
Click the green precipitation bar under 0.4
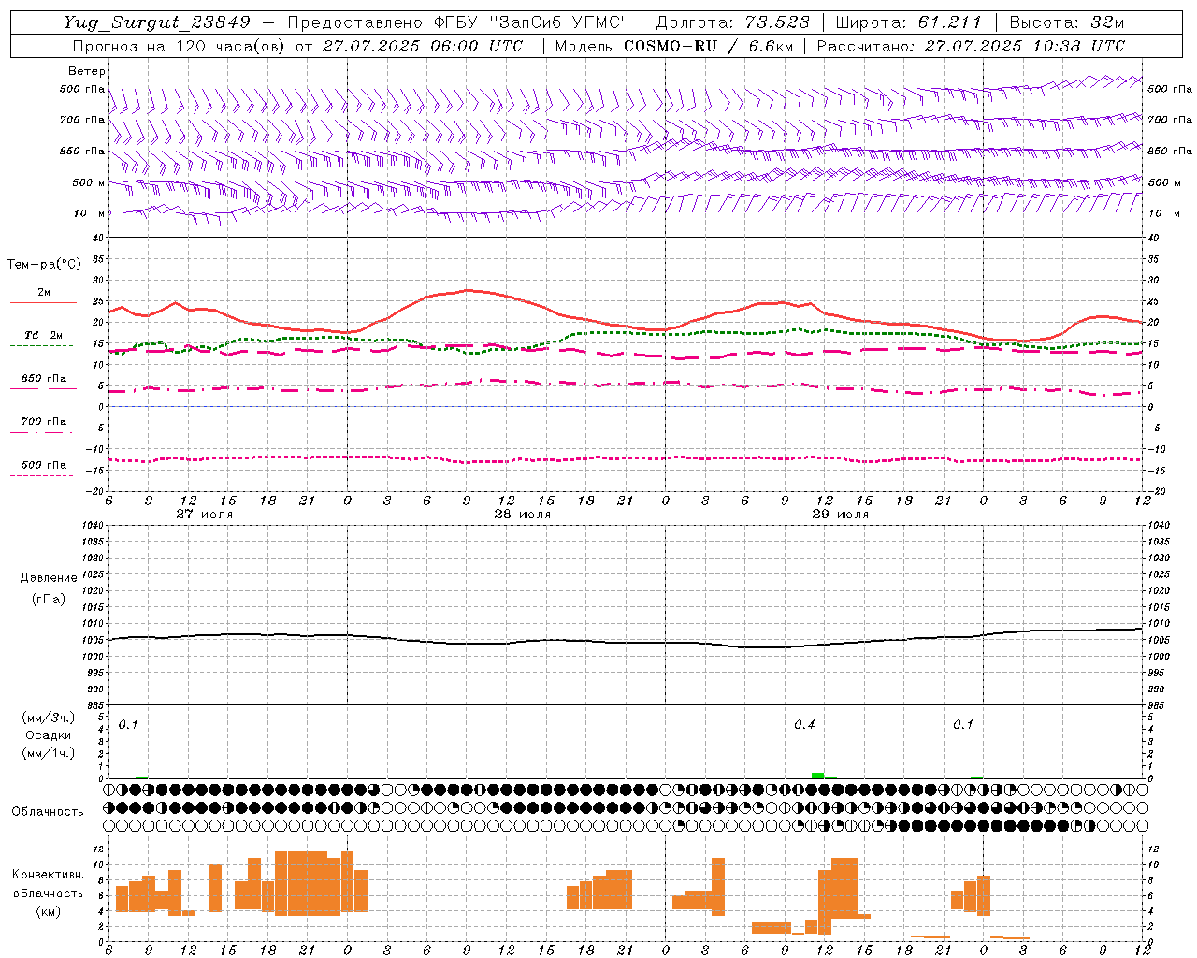(x=818, y=775)
